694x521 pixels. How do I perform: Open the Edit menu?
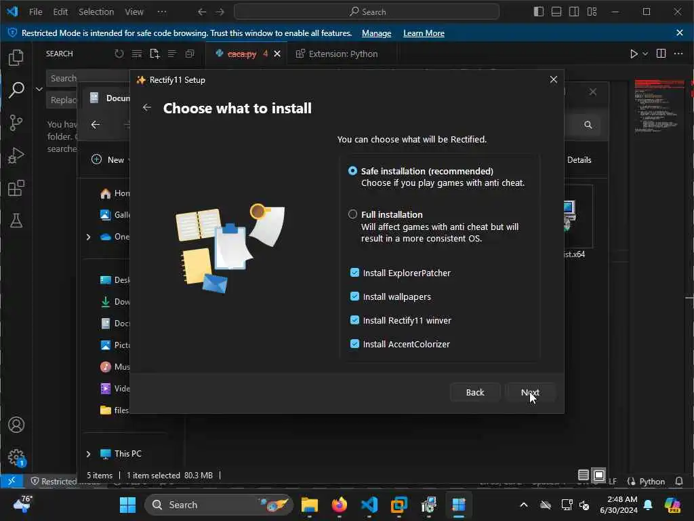60,12
